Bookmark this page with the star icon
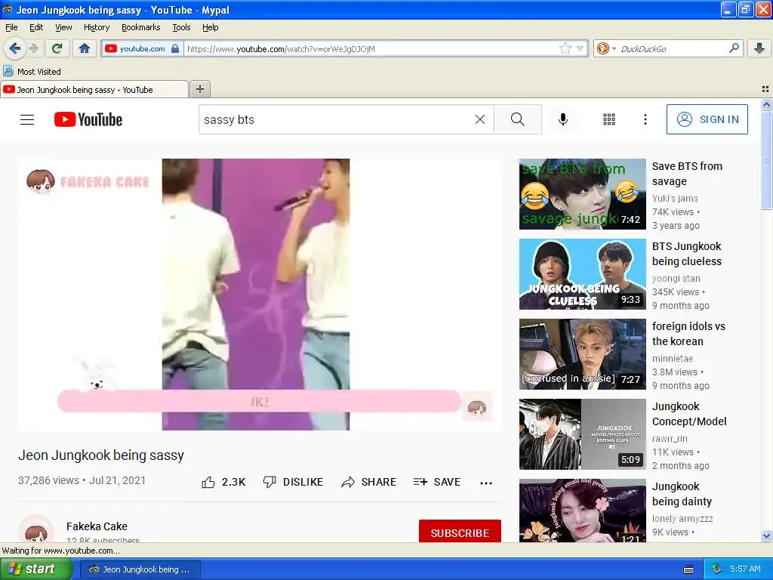The height and width of the screenshot is (580, 773). tap(565, 48)
